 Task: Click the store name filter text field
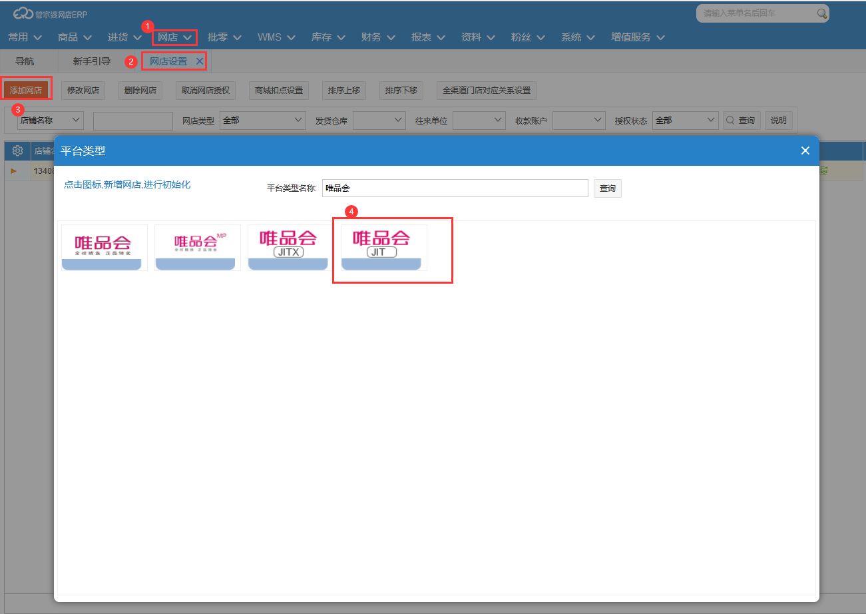point(133,121)
